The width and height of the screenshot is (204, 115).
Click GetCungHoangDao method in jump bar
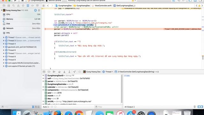pyautogui.click(x=125, y=6)
